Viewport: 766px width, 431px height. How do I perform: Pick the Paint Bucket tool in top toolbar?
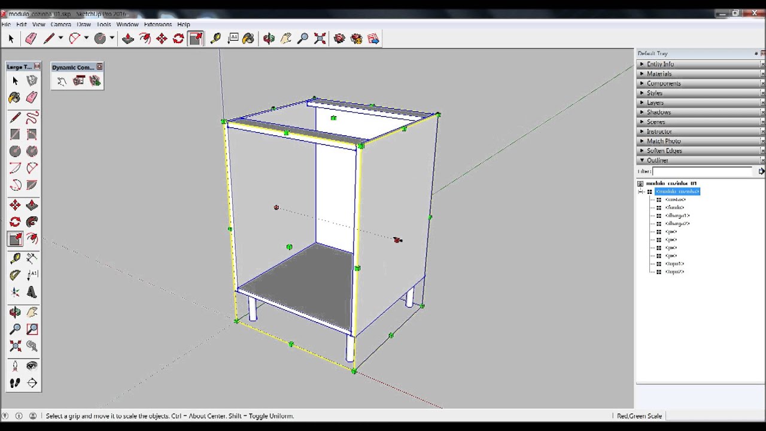point(248,38)
